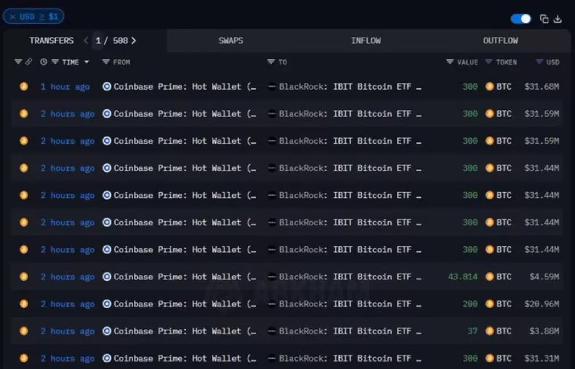Open BlackRock IBIT recipient in $20.96M row
The height and width of the screenshot is (369, 575).
[x=350, y=304]
